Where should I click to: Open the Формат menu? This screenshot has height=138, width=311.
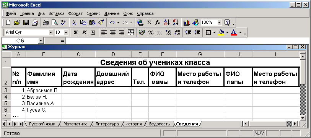[x=75, y=13]
